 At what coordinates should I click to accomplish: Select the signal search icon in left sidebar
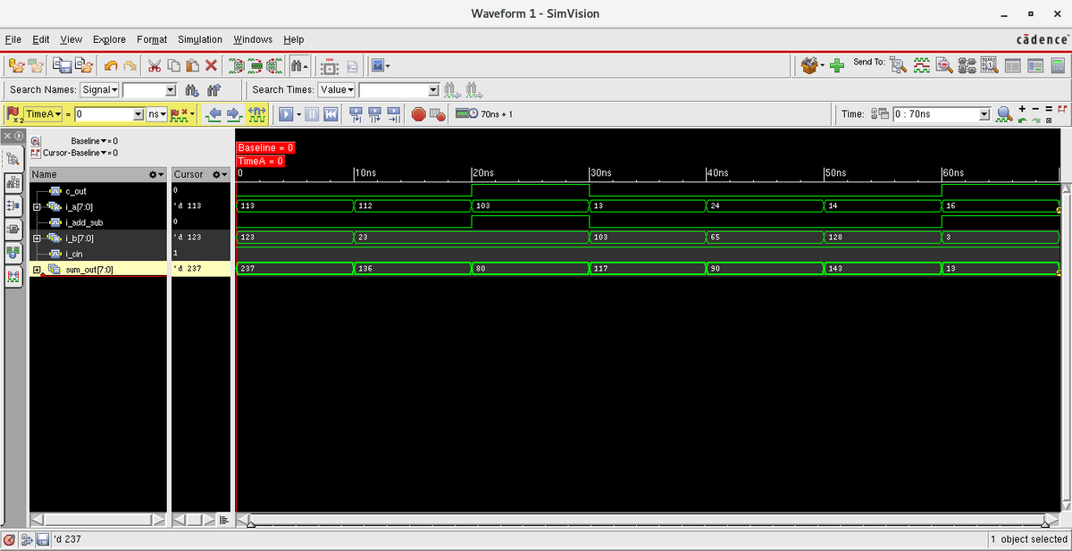click(12, 160)
